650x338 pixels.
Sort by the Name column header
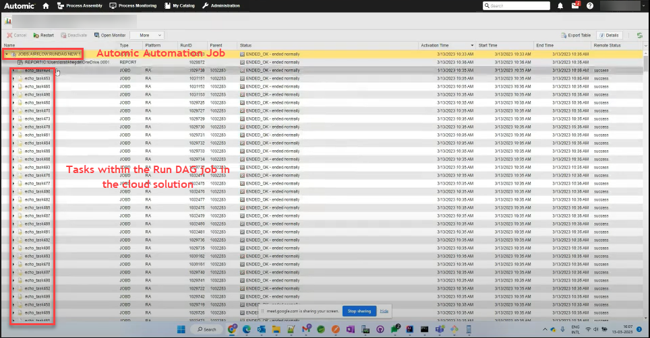(9, 46)
